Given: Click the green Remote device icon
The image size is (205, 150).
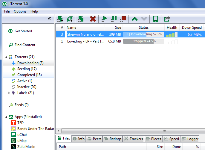Looking at the screenshot, I should [156, 19].
